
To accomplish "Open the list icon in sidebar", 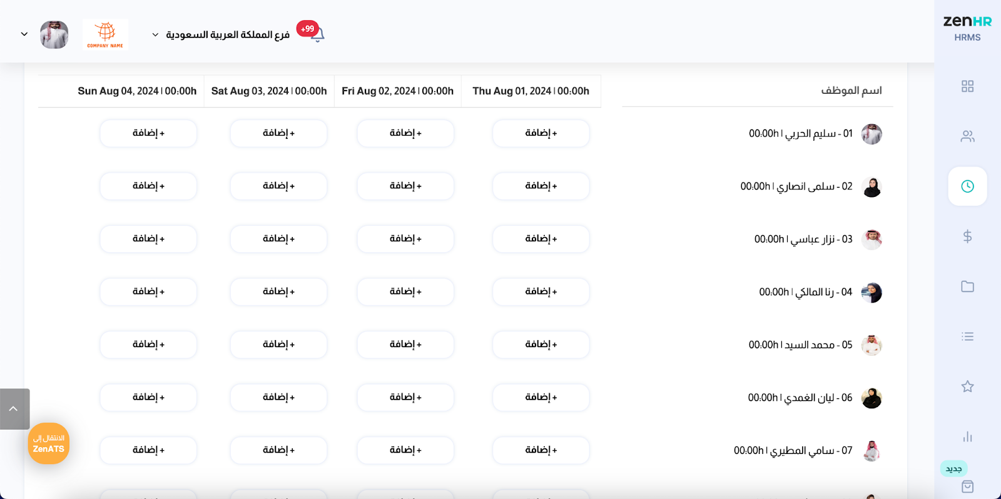I will 967,336.
